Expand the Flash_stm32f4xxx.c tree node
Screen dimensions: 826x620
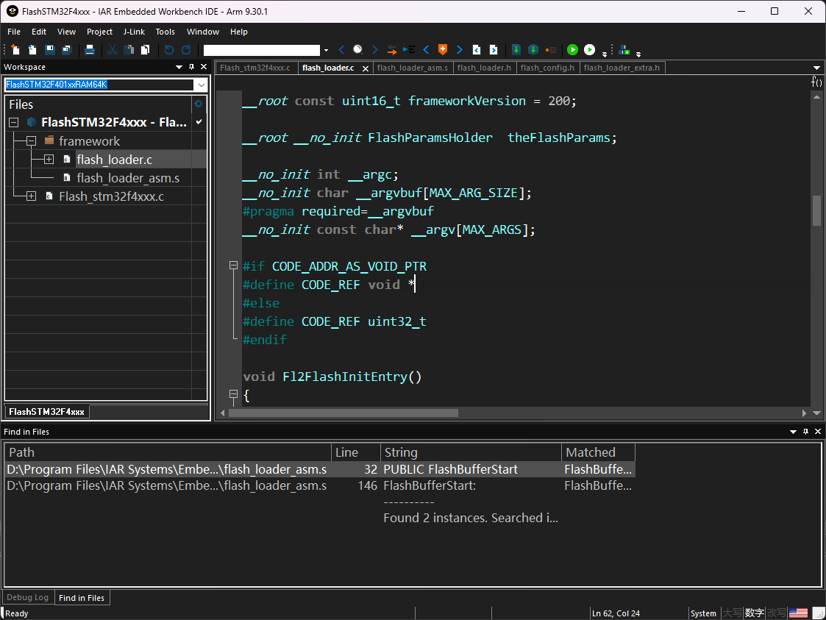31,196
